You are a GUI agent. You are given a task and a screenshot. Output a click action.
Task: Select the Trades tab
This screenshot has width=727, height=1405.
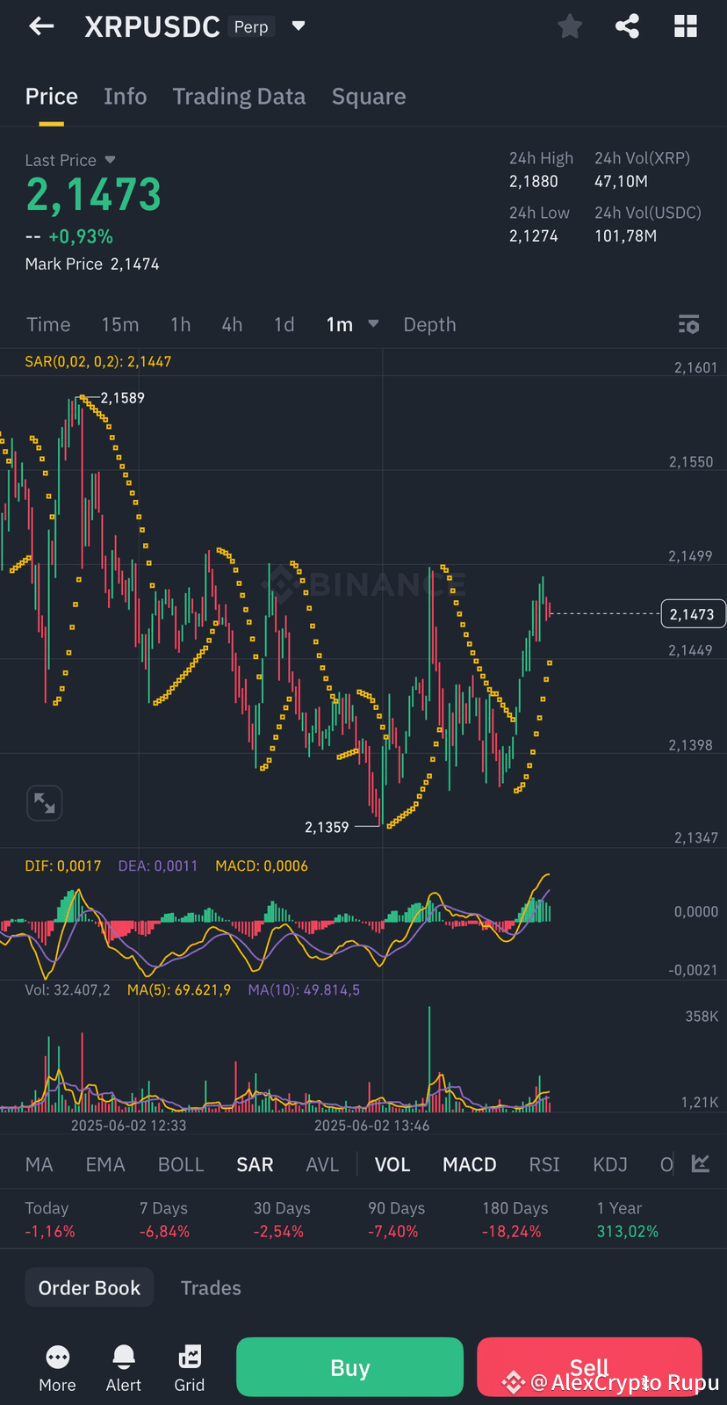211,1287
